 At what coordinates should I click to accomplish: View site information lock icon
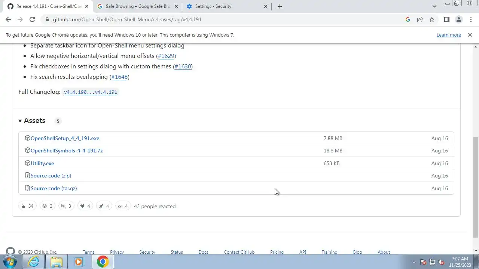click(47, 19)
